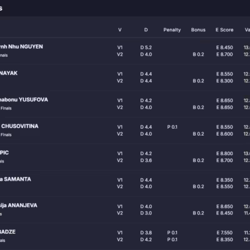Click ANANJEVA's V2 difficulty D 3.0

[x=146, y=213]
